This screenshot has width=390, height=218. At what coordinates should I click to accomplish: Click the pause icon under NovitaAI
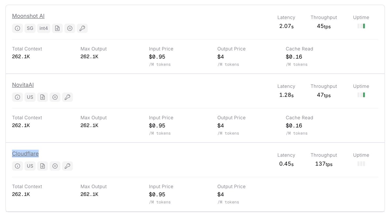pos(55,97)
